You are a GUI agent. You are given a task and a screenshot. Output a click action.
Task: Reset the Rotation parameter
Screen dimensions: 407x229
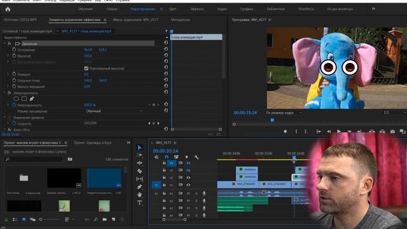166,74
